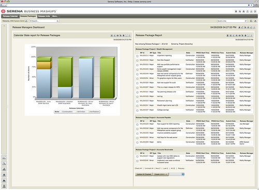
Task: Check the 'Add new portfolio performance support' checkbox
Action: pyautogui.click(x=137, y=65)
